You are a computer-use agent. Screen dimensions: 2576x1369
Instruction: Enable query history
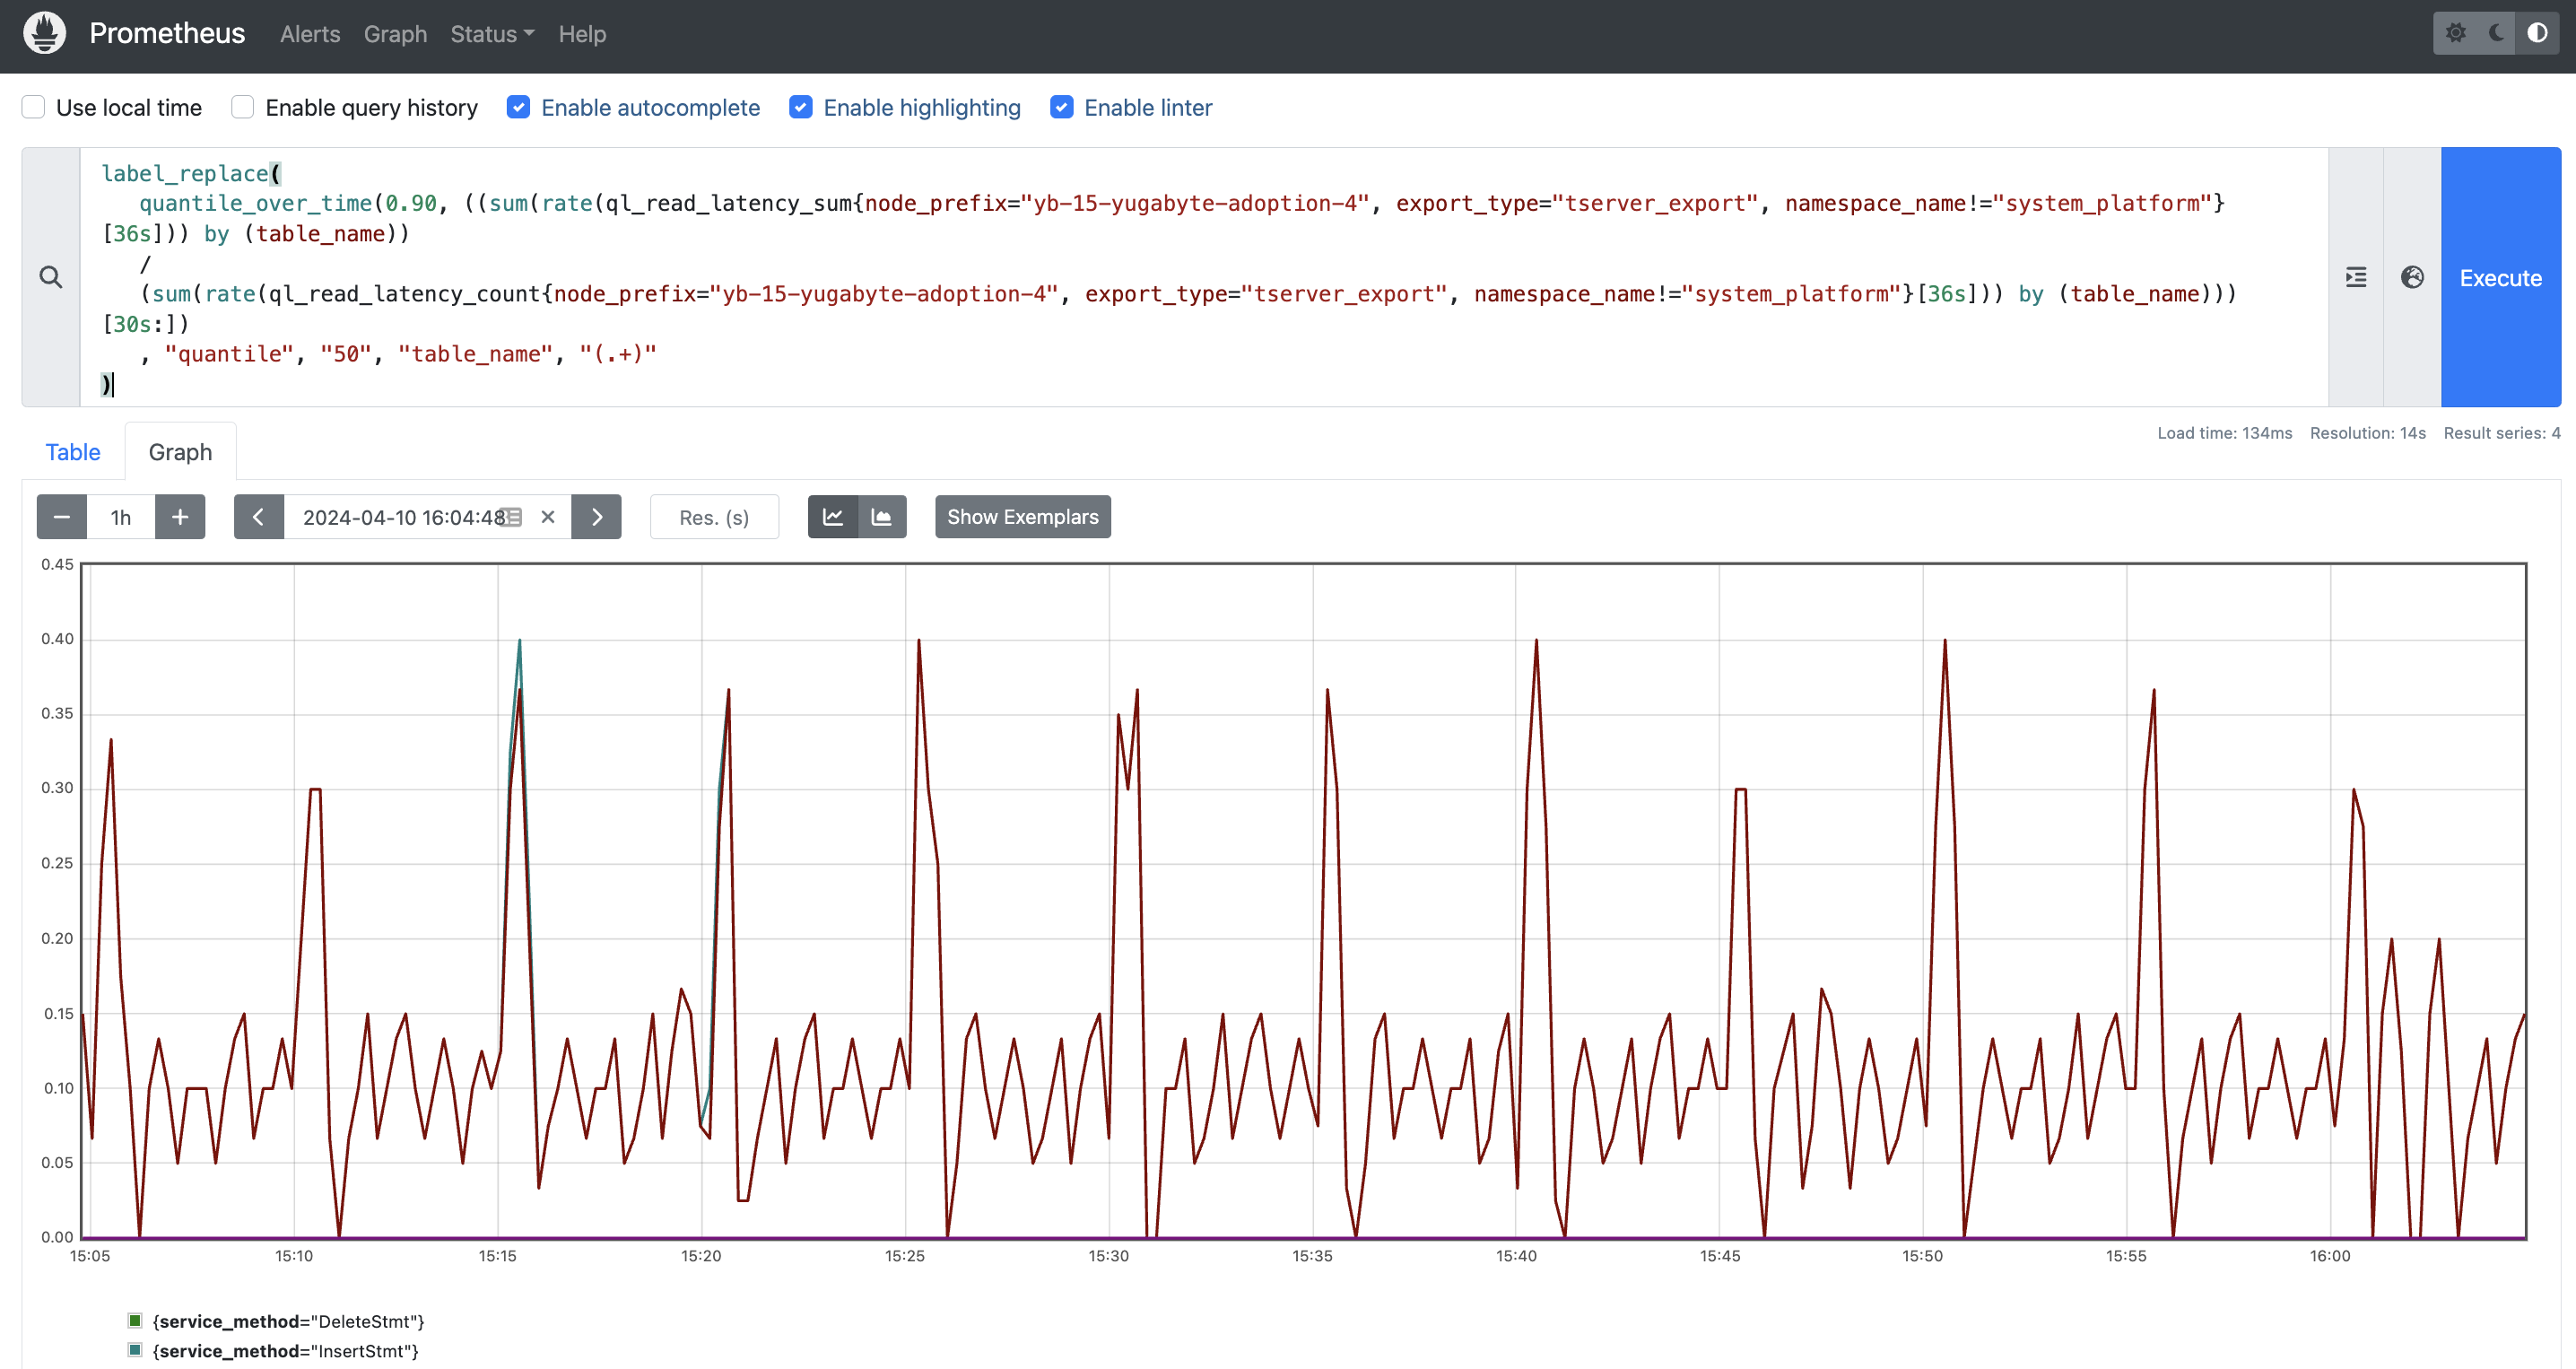[x=242, y=107]
